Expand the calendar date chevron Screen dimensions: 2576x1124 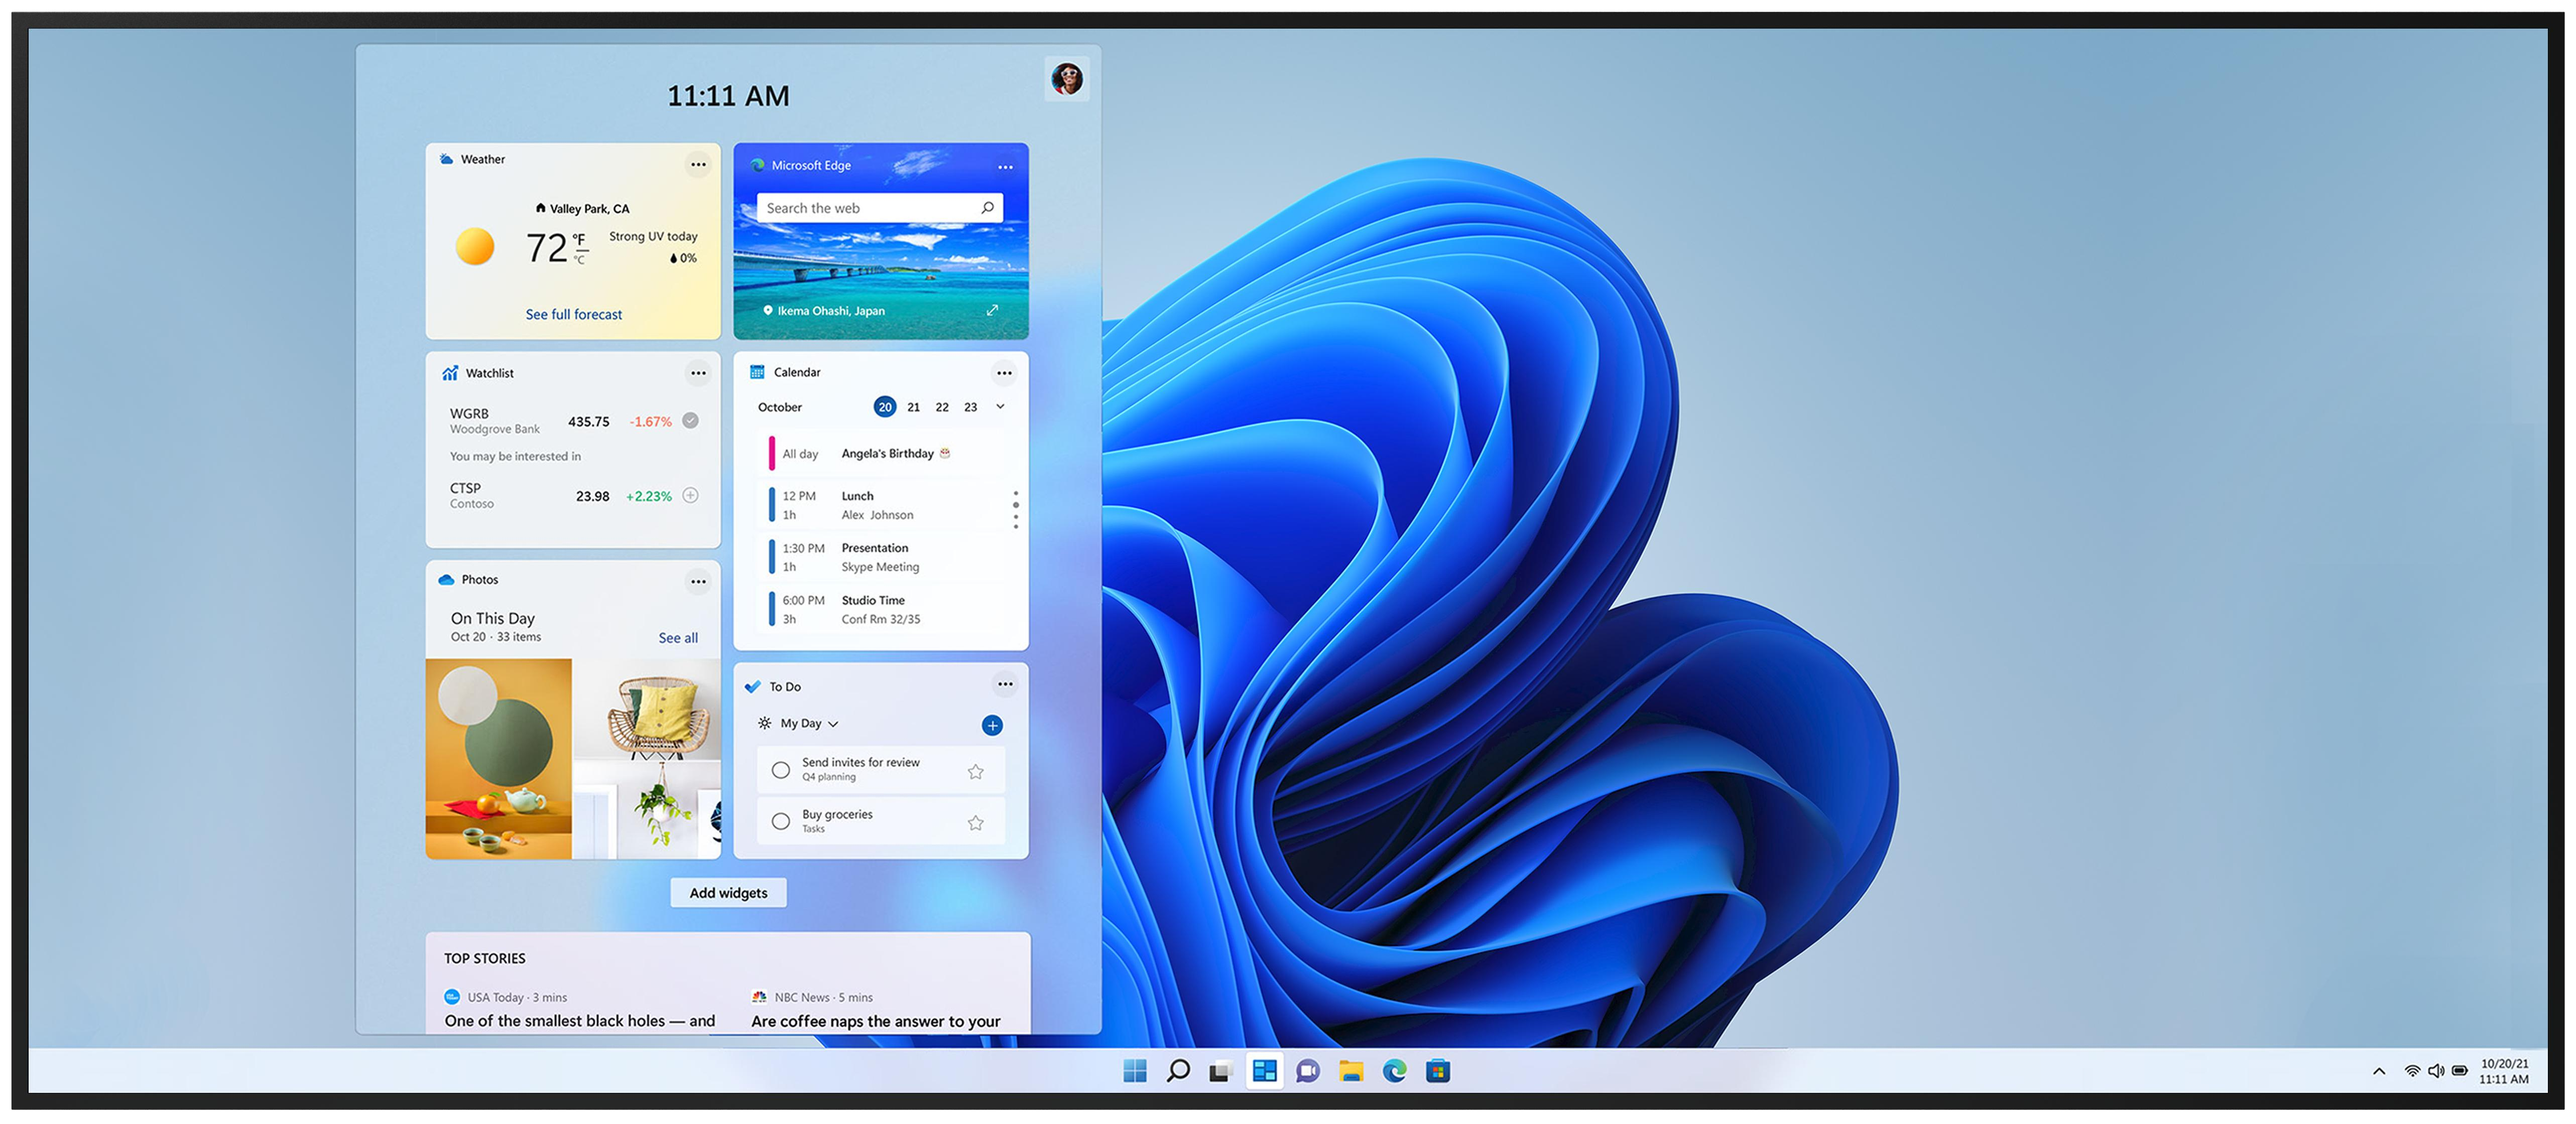pyautogui.click(x=1000, y=406)
